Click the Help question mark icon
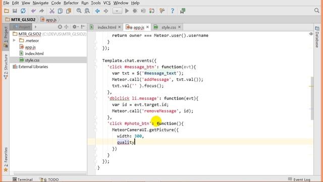Viewport: 323px width, 182px height. [x=173, y=11]
